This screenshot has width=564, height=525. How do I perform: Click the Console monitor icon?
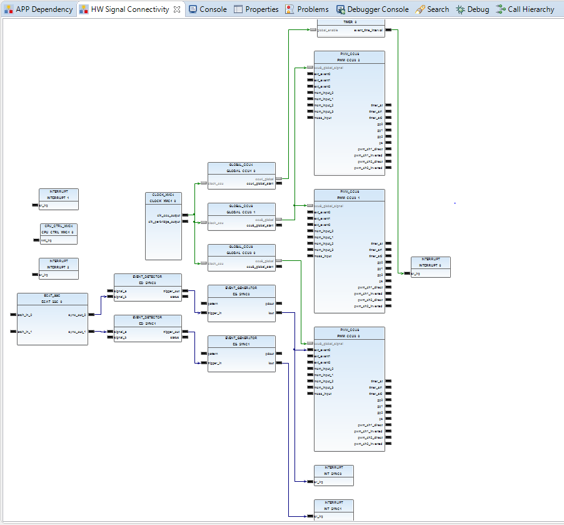coord(193,9)
